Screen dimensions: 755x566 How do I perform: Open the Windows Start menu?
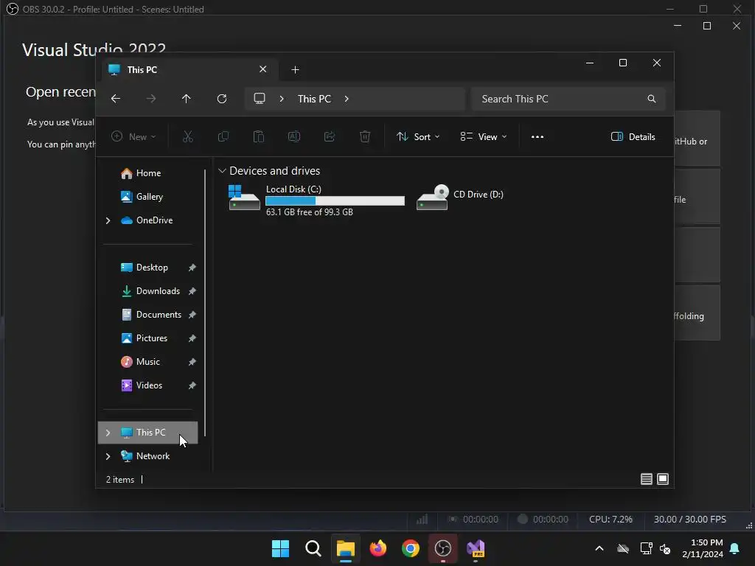click(x=280, y=548)
